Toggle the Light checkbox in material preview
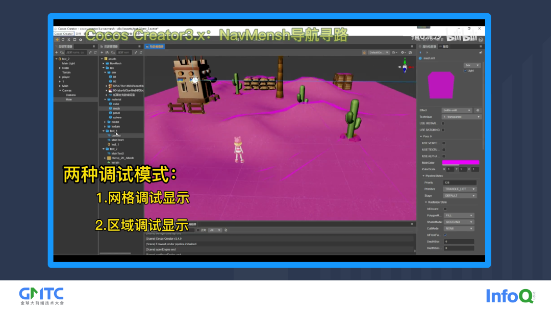The image size is (551, 310). click(x=466, y=71)
